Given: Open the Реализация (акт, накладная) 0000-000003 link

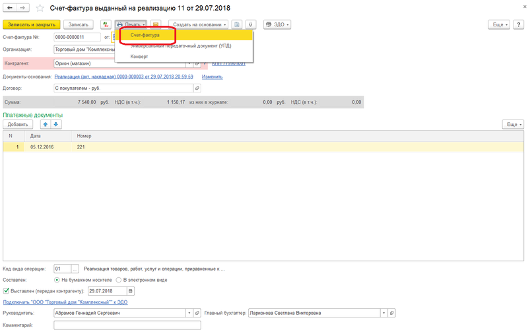Looking at the screenshot, I should [124, 77].
